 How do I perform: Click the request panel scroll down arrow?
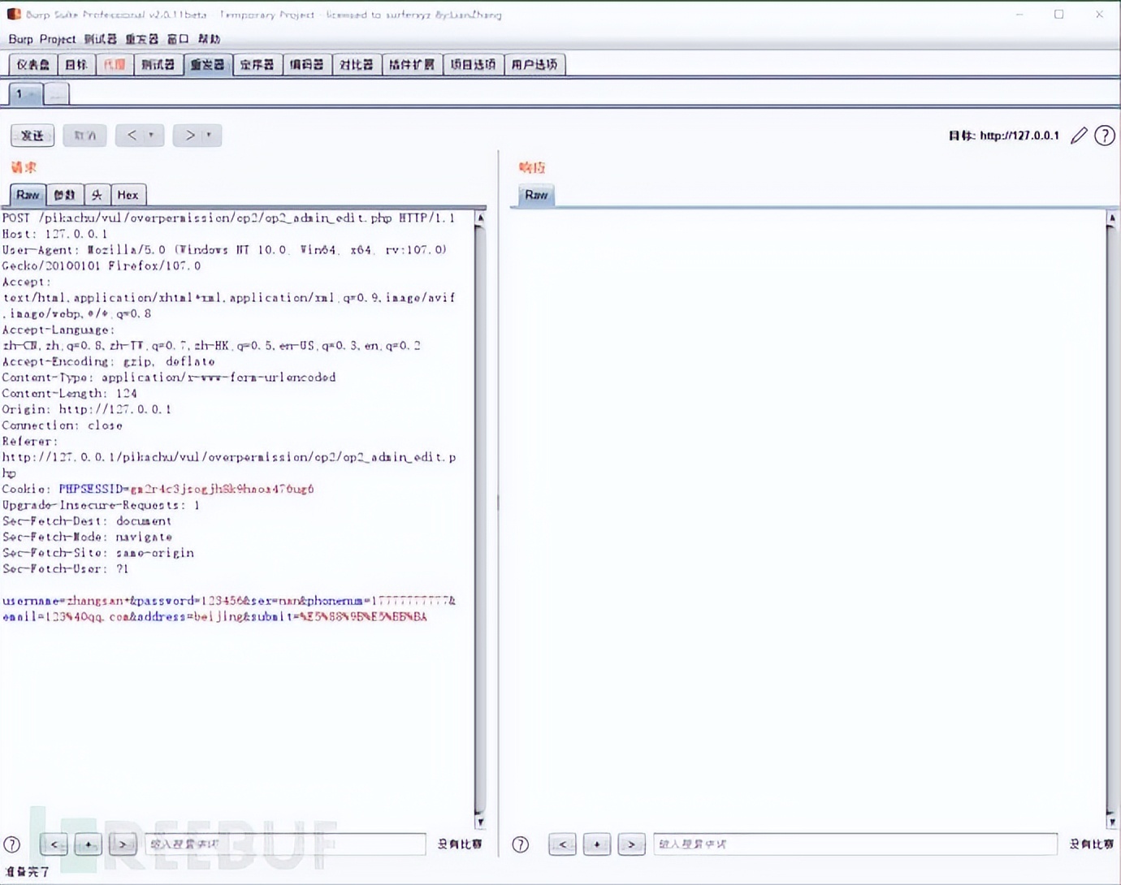480,822
